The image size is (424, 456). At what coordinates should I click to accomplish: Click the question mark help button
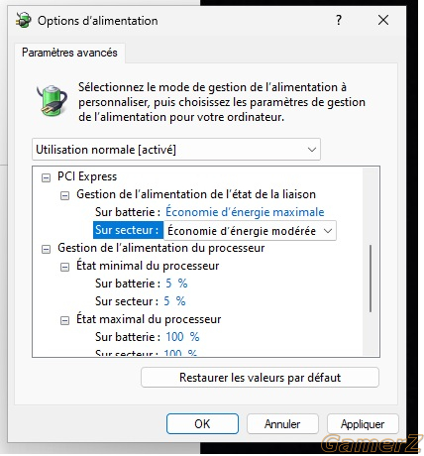339,21
